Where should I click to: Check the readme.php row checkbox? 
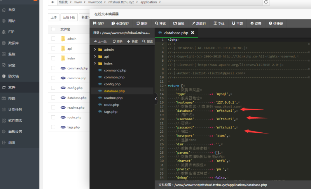(53, 107)
